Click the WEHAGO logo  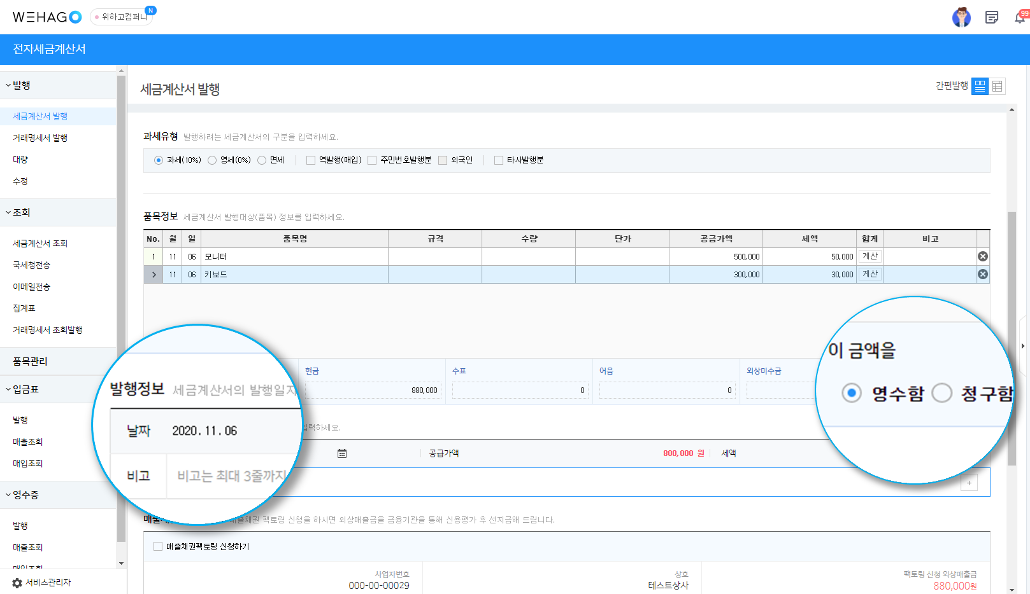pyautogui.click(x=47, y=17)
